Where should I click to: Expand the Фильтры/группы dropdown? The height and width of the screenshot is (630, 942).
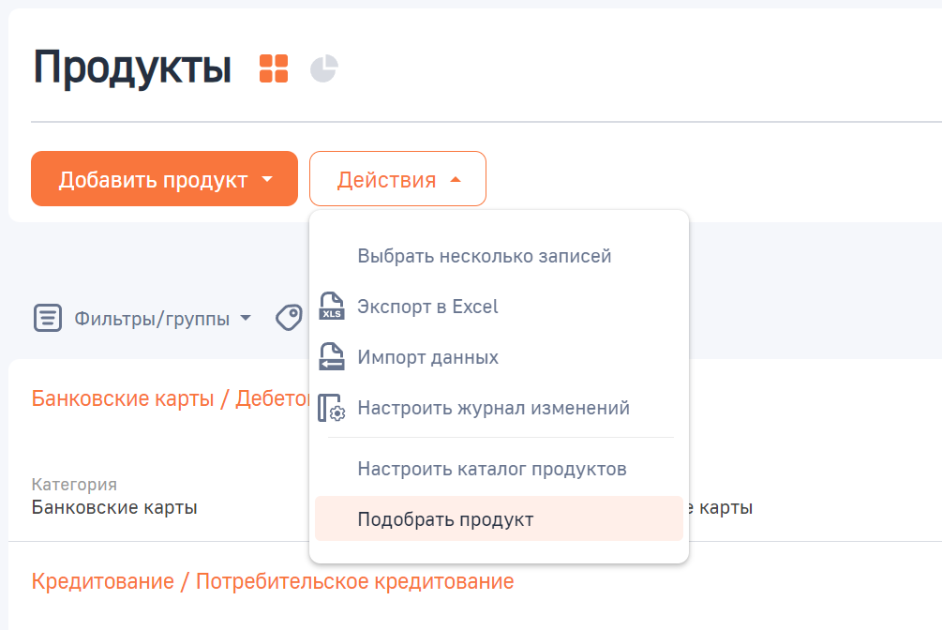tap(246, 318)
